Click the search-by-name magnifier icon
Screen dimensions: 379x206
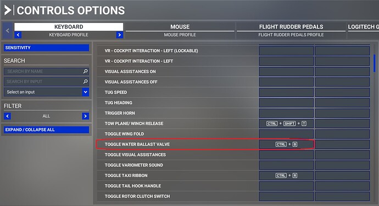click(85, 71)
